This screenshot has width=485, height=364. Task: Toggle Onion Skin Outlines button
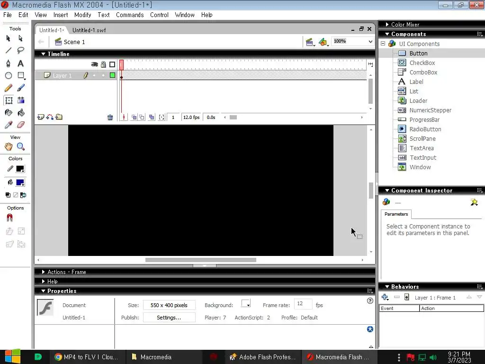[142, 118]
